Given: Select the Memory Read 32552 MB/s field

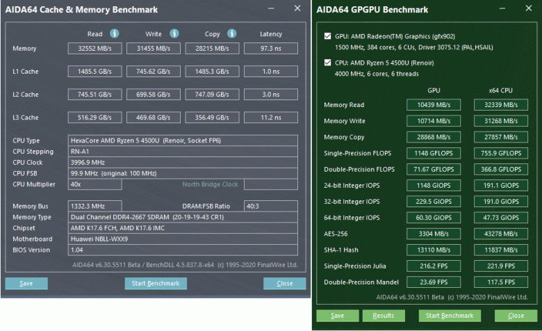Looking at the screenshot, I should click(x=95, y=49).
